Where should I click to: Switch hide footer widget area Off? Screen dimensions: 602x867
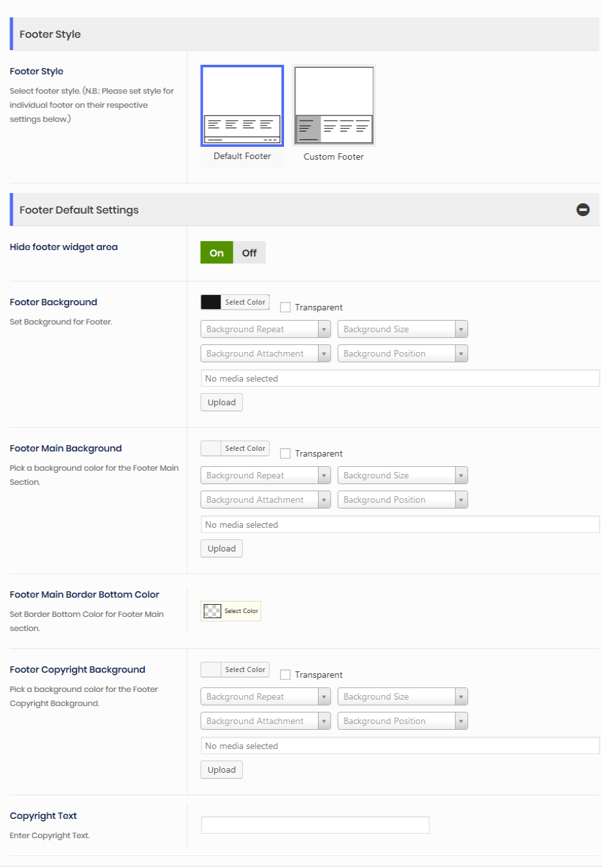pyautogui.click(x=249, y=253)
